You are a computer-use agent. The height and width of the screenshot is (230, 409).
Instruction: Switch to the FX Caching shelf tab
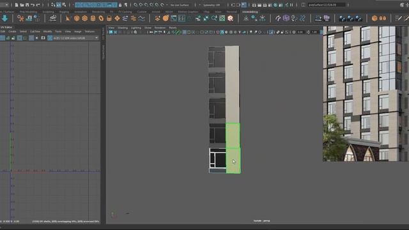(125, 11)
